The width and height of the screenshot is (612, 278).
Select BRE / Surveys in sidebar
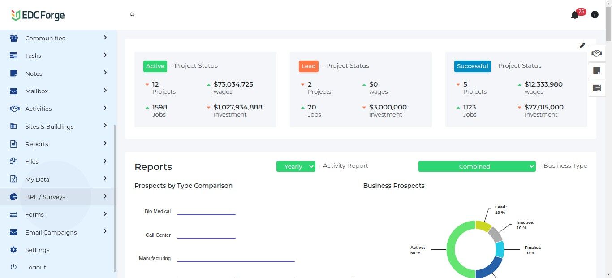(45, 197)
